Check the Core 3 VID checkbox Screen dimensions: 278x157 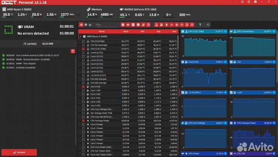pos(83,98)
